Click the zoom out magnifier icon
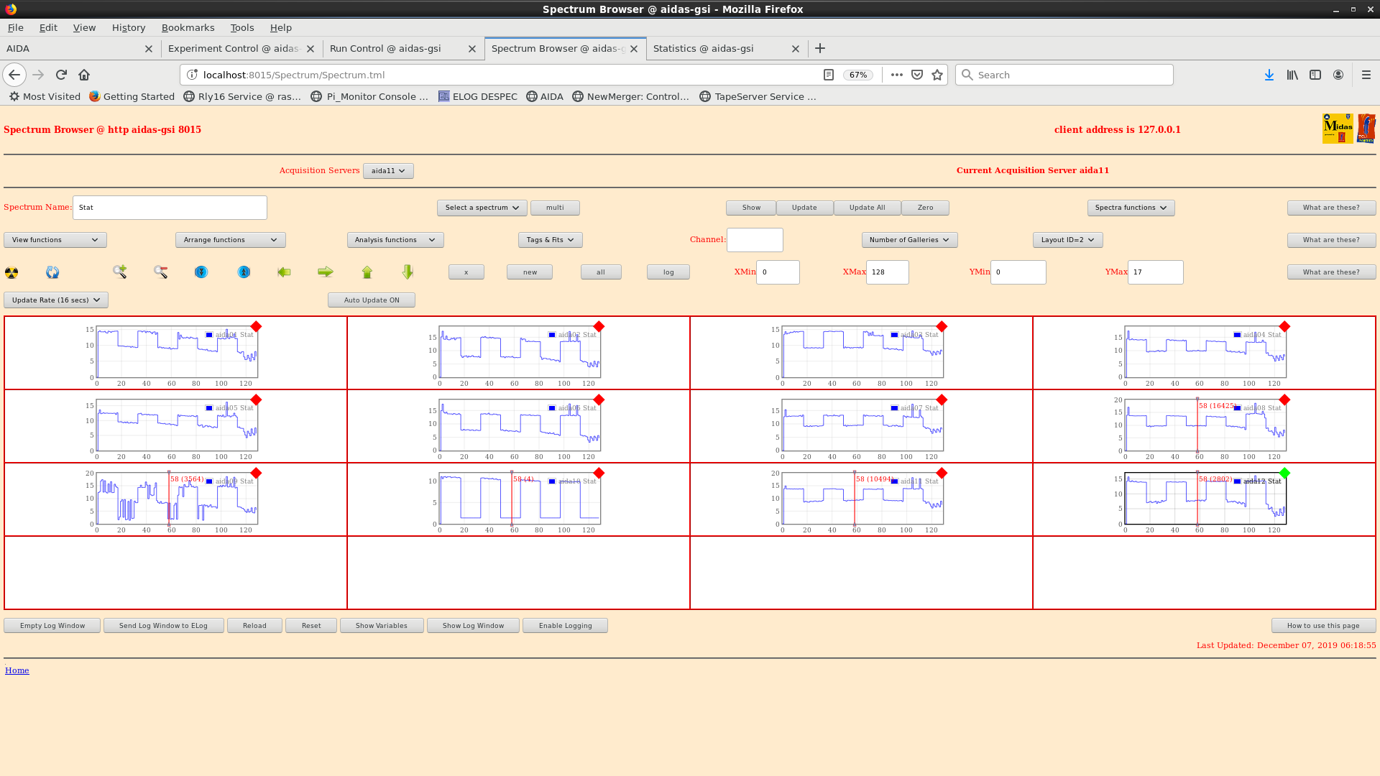 [160, 272]
